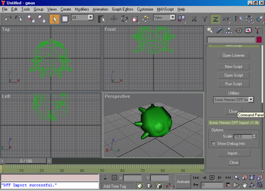This screenshot has width=265, height=191.
Task: Open the Display command panel tab
Action: (248, 30)
